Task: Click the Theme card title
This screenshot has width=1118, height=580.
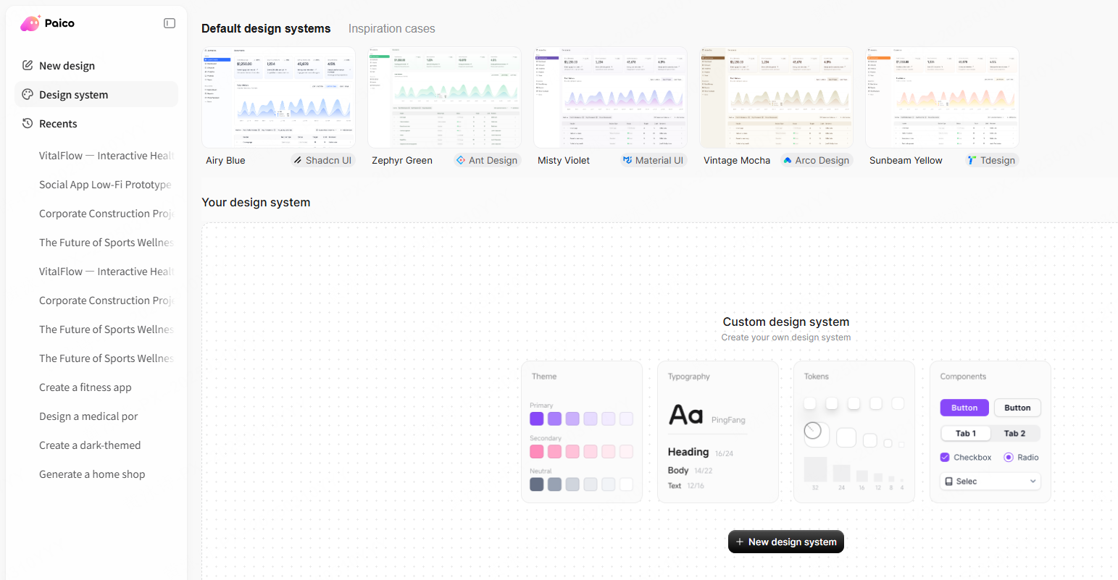Action: (544, 377)
